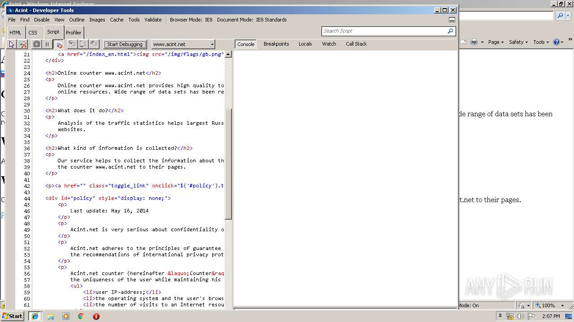The height and width of the screenshot is (322, 574).
Task: Open the Outline menu
Action: point(77,20)
